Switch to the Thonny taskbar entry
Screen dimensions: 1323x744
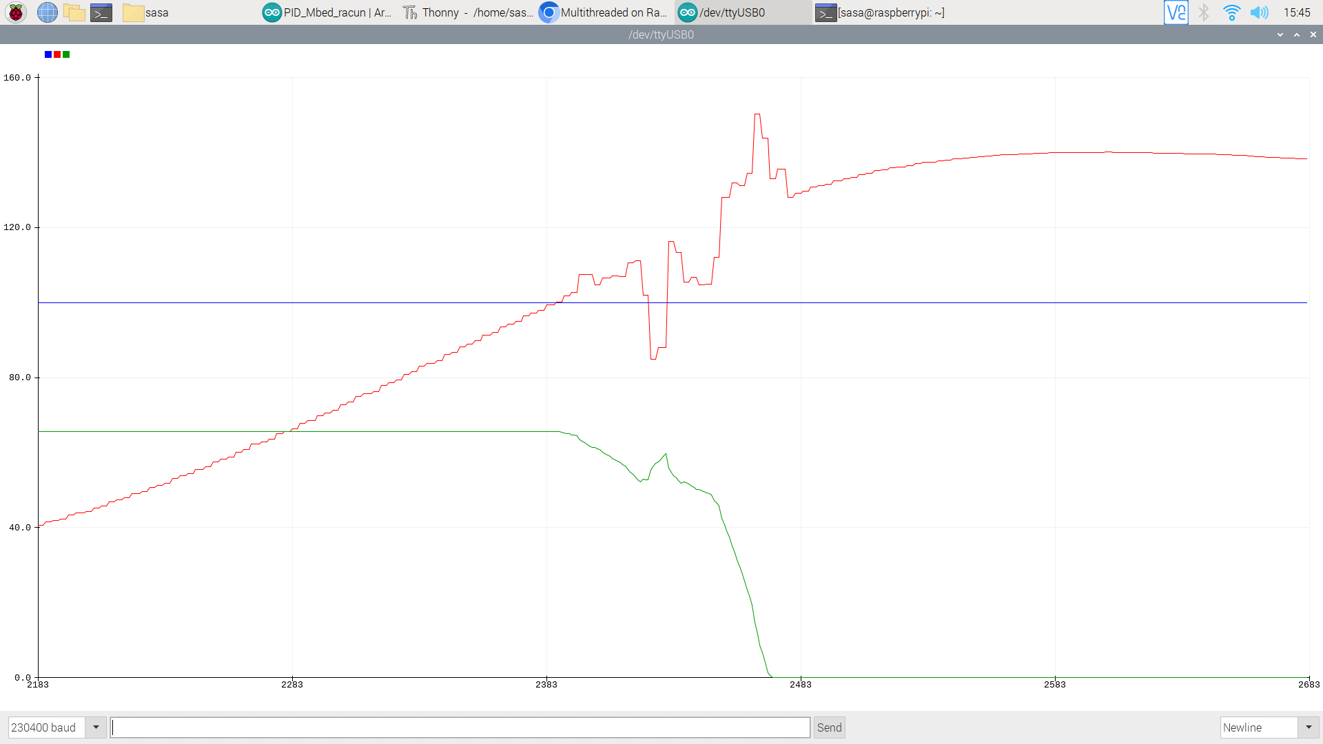pos(468,12)
